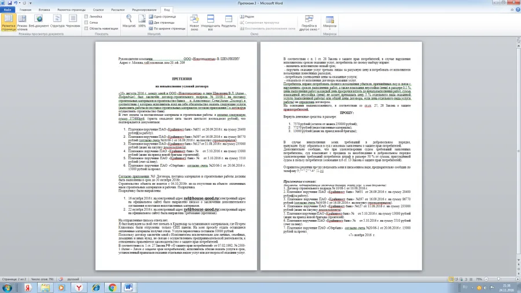
Task: Click vertical scrollbar up arrow
Action: [518, 46]
